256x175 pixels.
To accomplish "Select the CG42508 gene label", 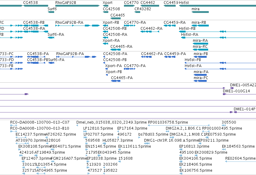I will coord(111,9).
